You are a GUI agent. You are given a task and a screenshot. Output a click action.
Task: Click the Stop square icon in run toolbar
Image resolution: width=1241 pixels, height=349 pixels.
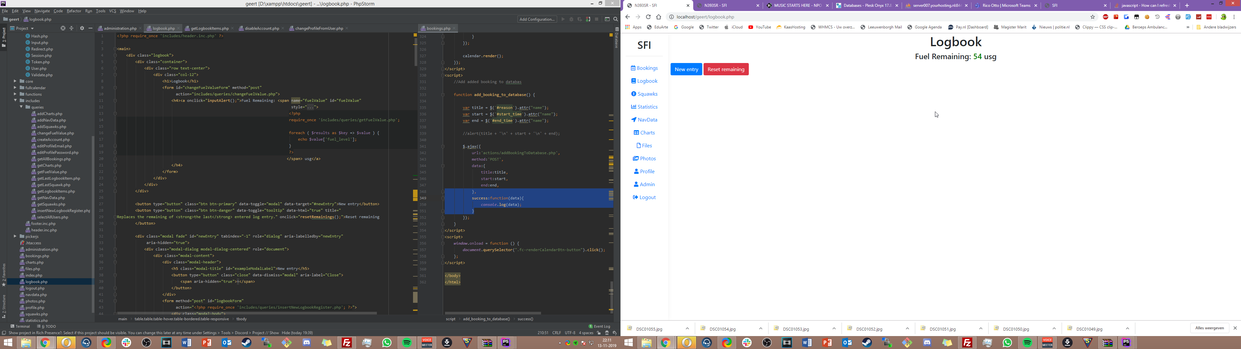point(596,19)
